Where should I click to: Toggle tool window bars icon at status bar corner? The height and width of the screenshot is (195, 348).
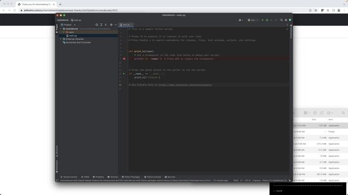click(x=57, y=180)
